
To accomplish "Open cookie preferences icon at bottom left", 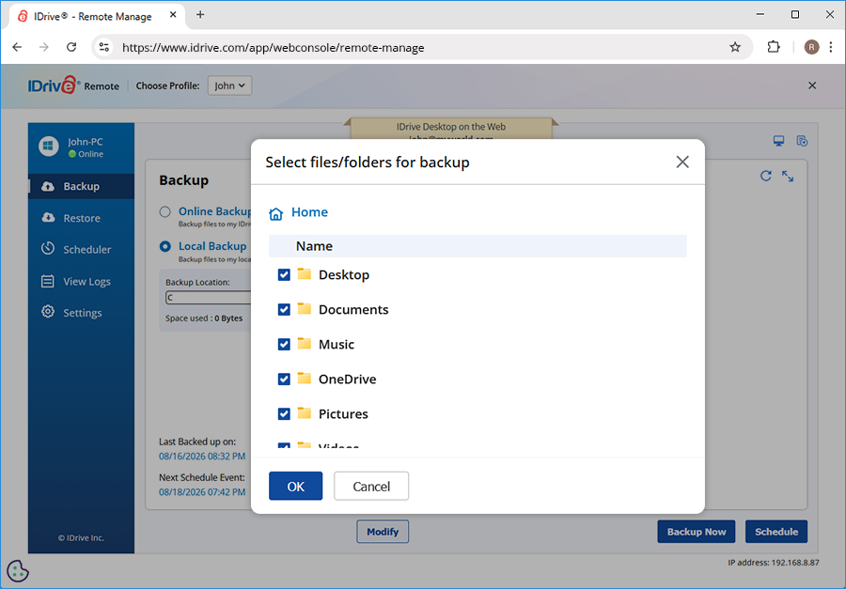I will [18, 571].
